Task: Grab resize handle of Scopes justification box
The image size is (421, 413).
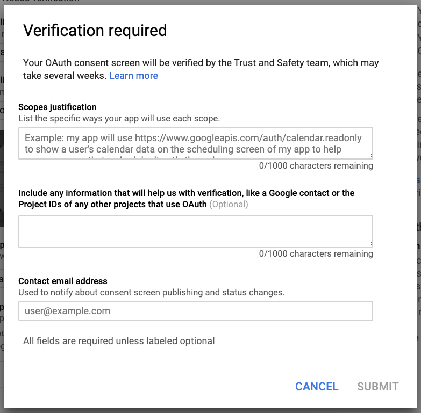Action: point(370,156)
